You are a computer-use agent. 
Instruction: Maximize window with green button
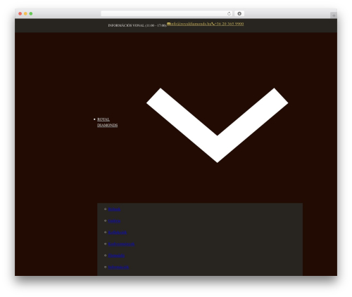[x=31, y=13]
